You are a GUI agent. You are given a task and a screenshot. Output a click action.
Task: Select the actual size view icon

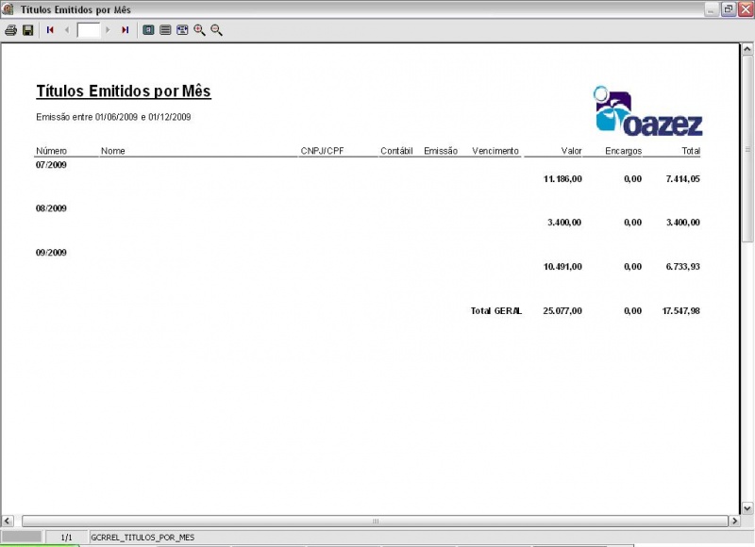tap(149, 30)
